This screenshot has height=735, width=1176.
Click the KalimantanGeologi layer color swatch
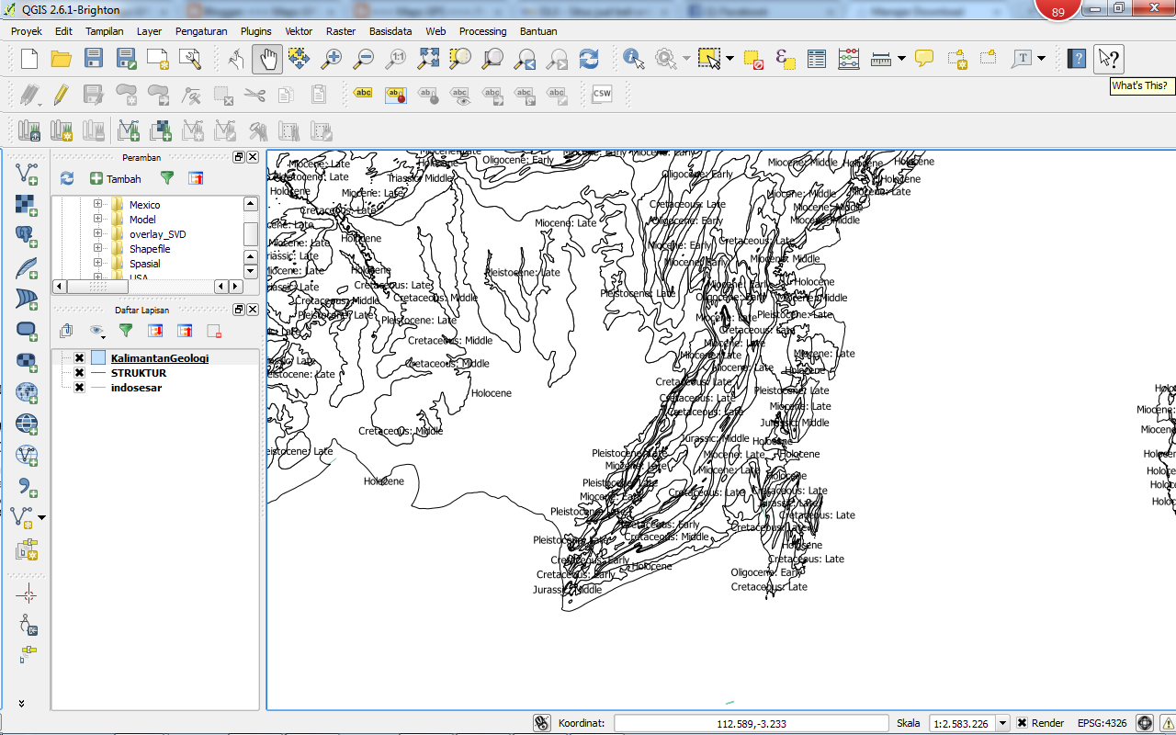coord(98,358)
